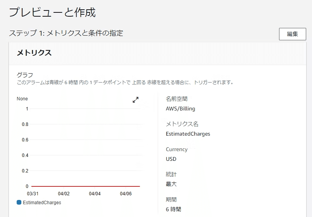Select the EstimatedCharges legend label
This screenshot has height=217, width=312.
(42, 203)
